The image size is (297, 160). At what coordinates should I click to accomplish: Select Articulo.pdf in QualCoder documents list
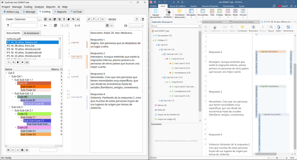(x=32, y=39)
